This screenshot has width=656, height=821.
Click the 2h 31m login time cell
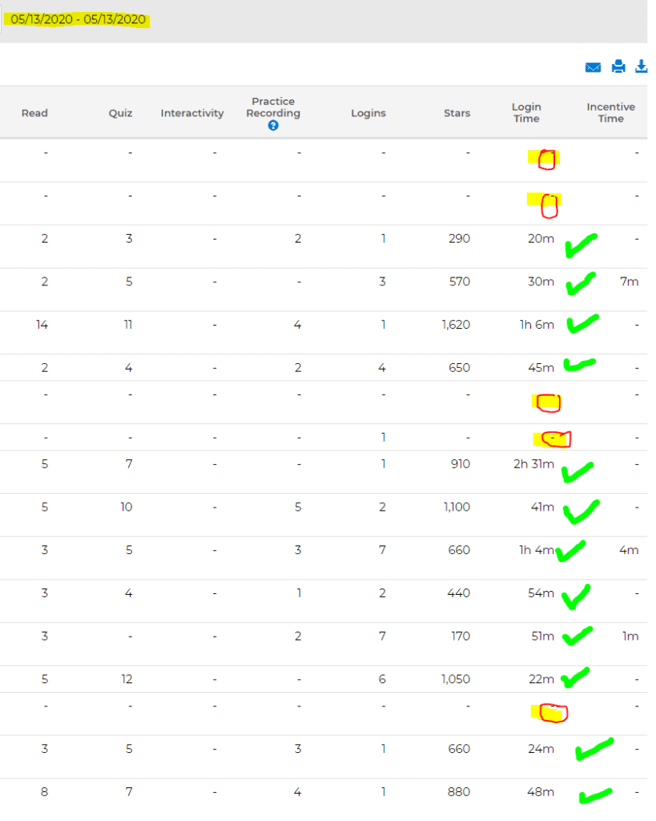[533, 464]
